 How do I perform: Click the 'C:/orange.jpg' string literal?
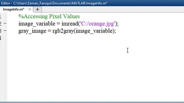click(x=97, y=24)
